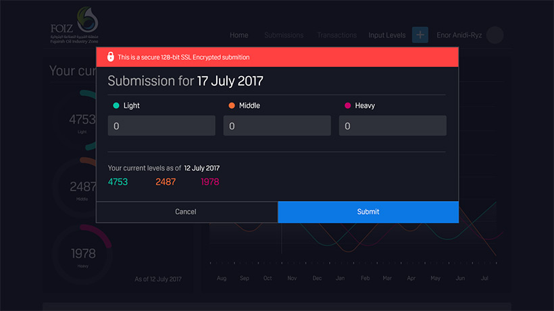This screenshot has height=311, width=554.
Task: Open the Submissions menu item
Action: pos(284,35)
